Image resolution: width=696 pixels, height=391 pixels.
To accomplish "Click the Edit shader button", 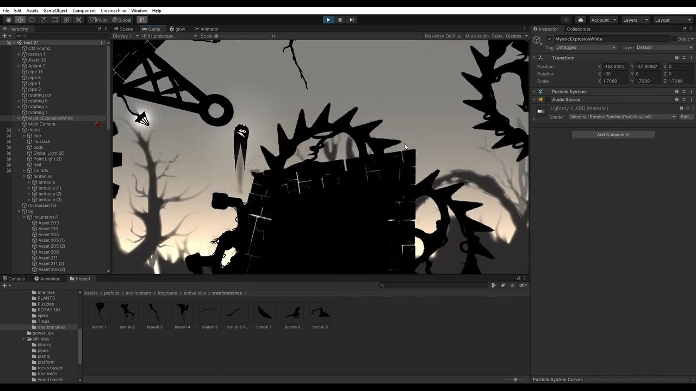I will [x=686, y=117].
